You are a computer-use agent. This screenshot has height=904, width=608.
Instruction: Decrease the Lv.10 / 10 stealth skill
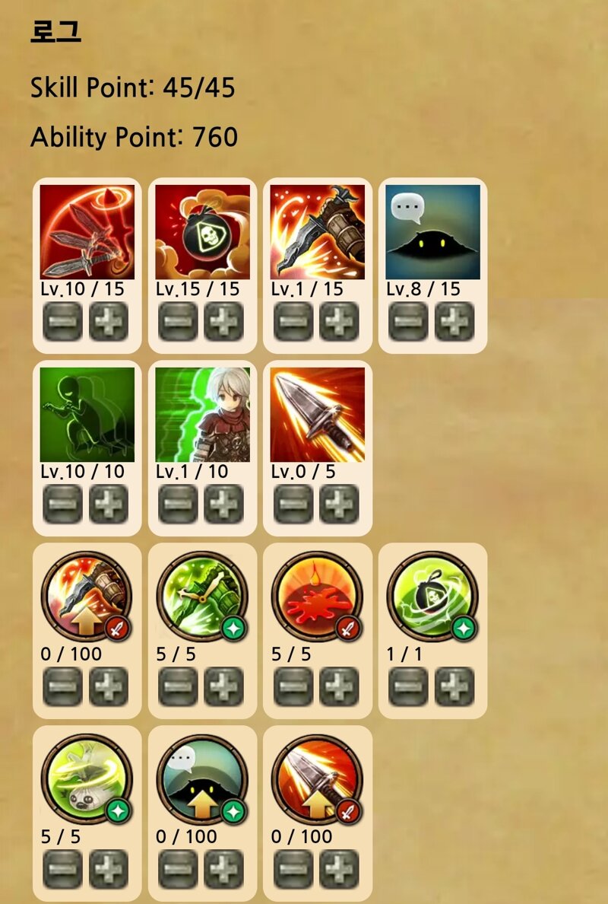(63, 504)
